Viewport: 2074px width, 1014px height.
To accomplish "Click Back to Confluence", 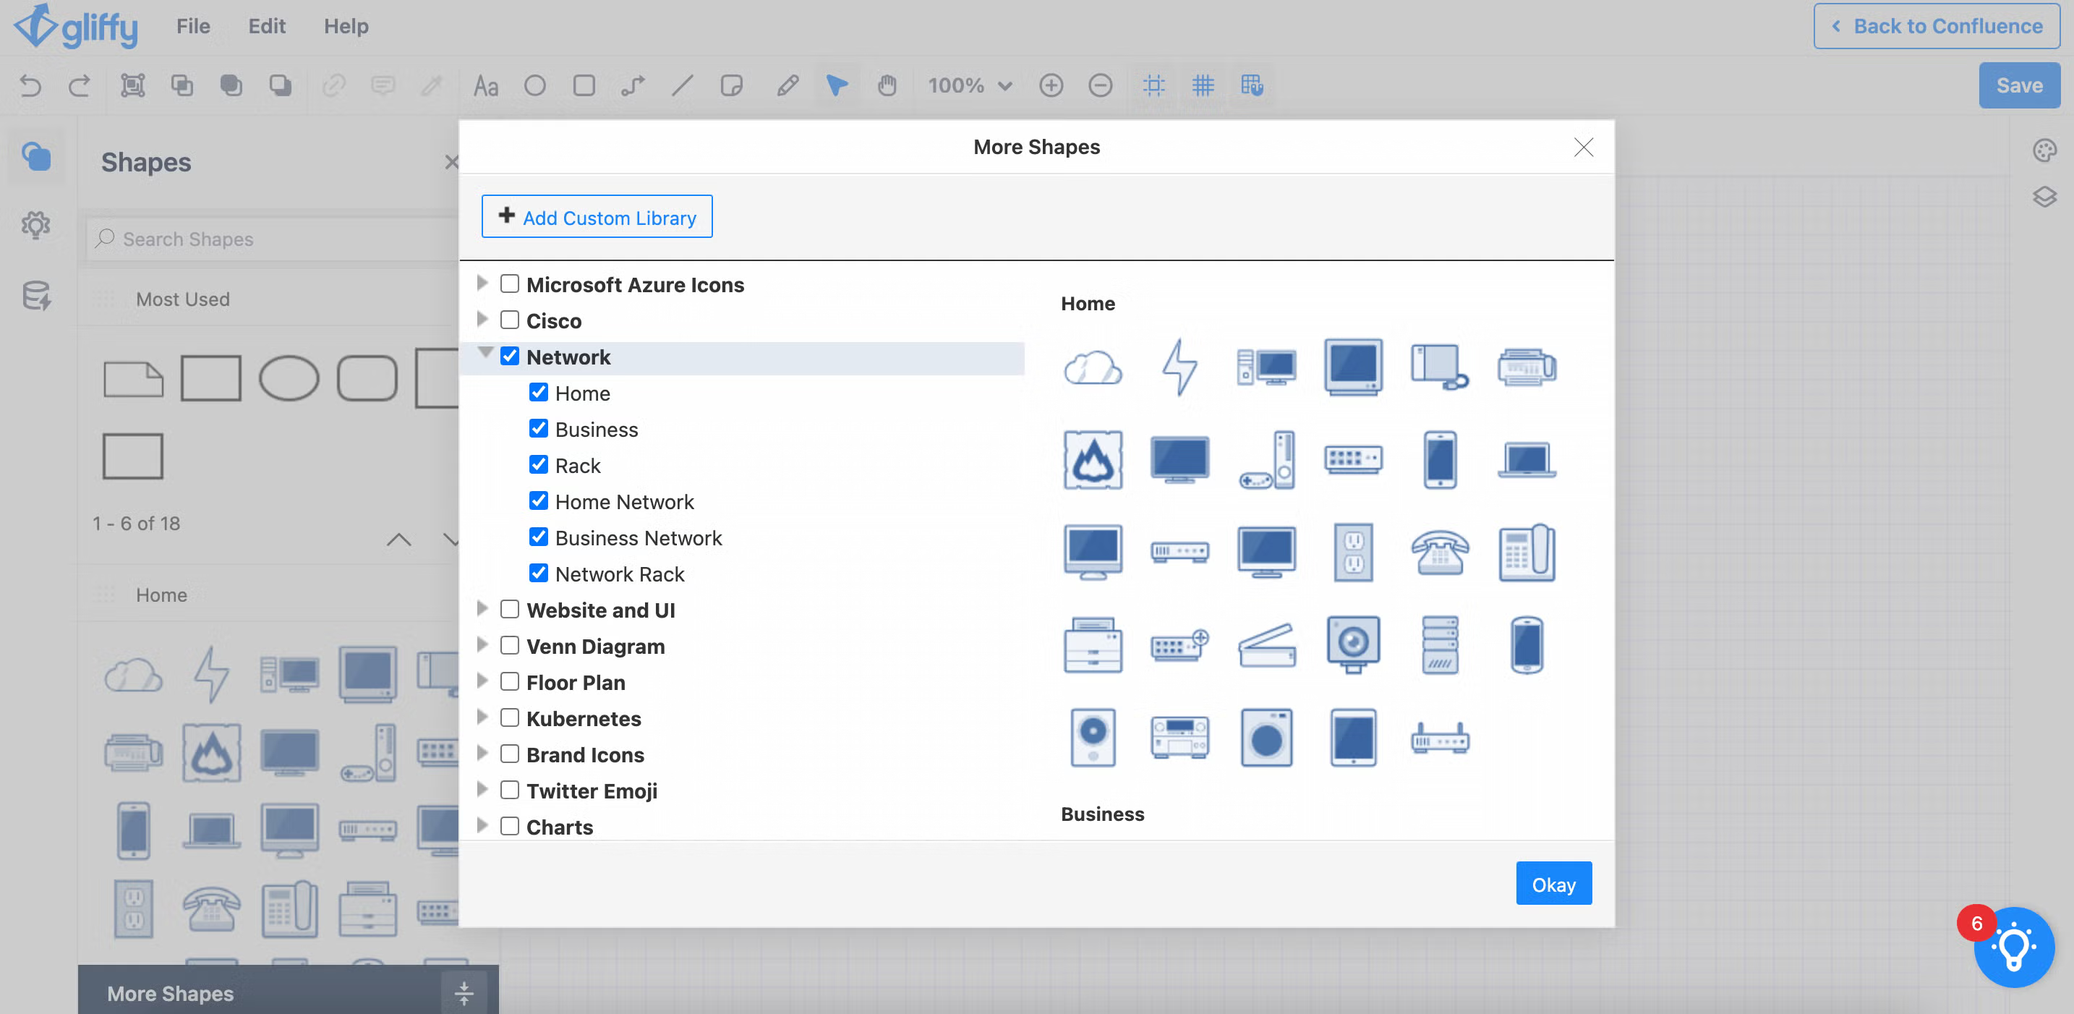I will pos(1937,27).
